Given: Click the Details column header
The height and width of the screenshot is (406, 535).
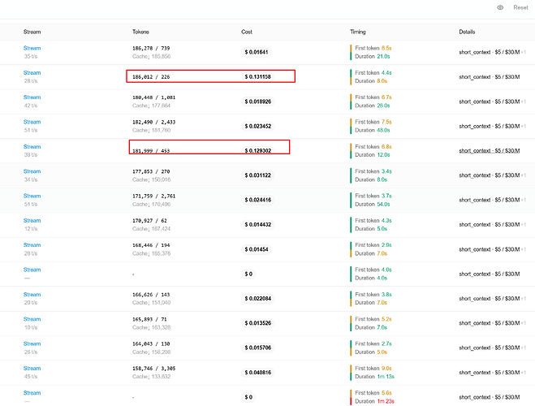Looking at the screenshot, I should pos(467,32).
